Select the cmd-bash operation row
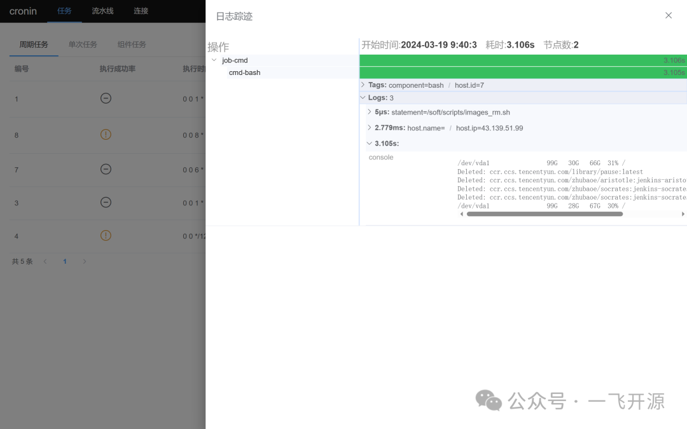687x429 pixels. pos(282,72)
